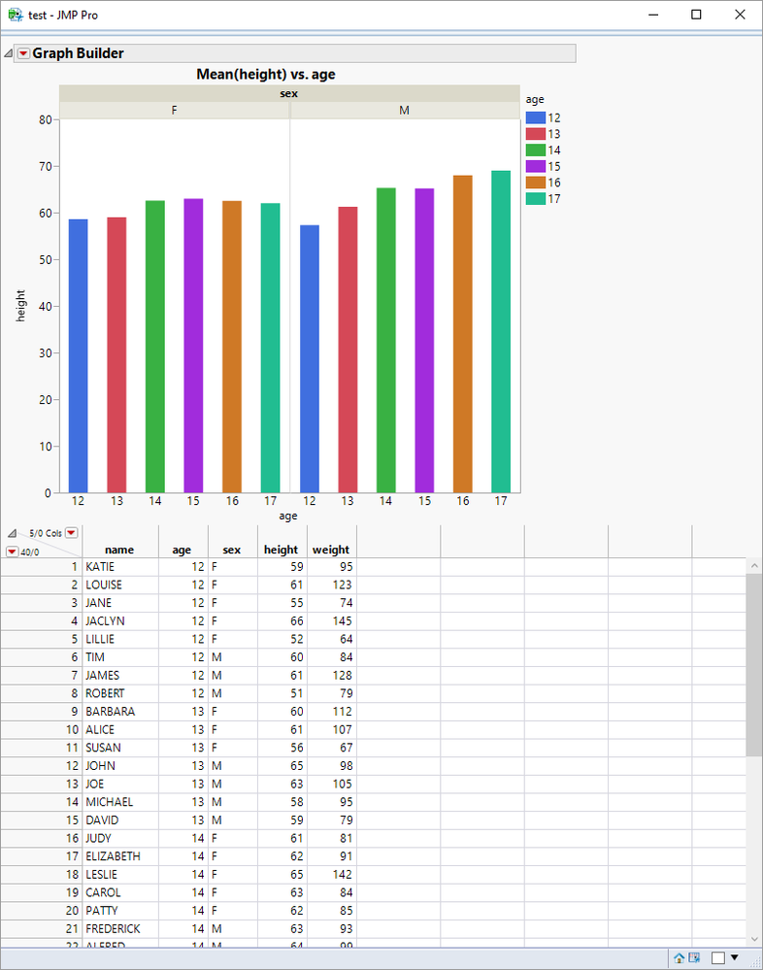Click the TIM name cell
This screenshot has height=970, width=763.
120,657
